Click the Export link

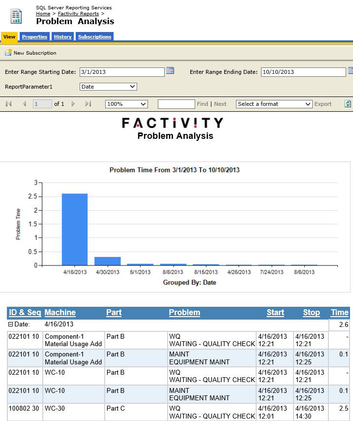coord(323,104)
